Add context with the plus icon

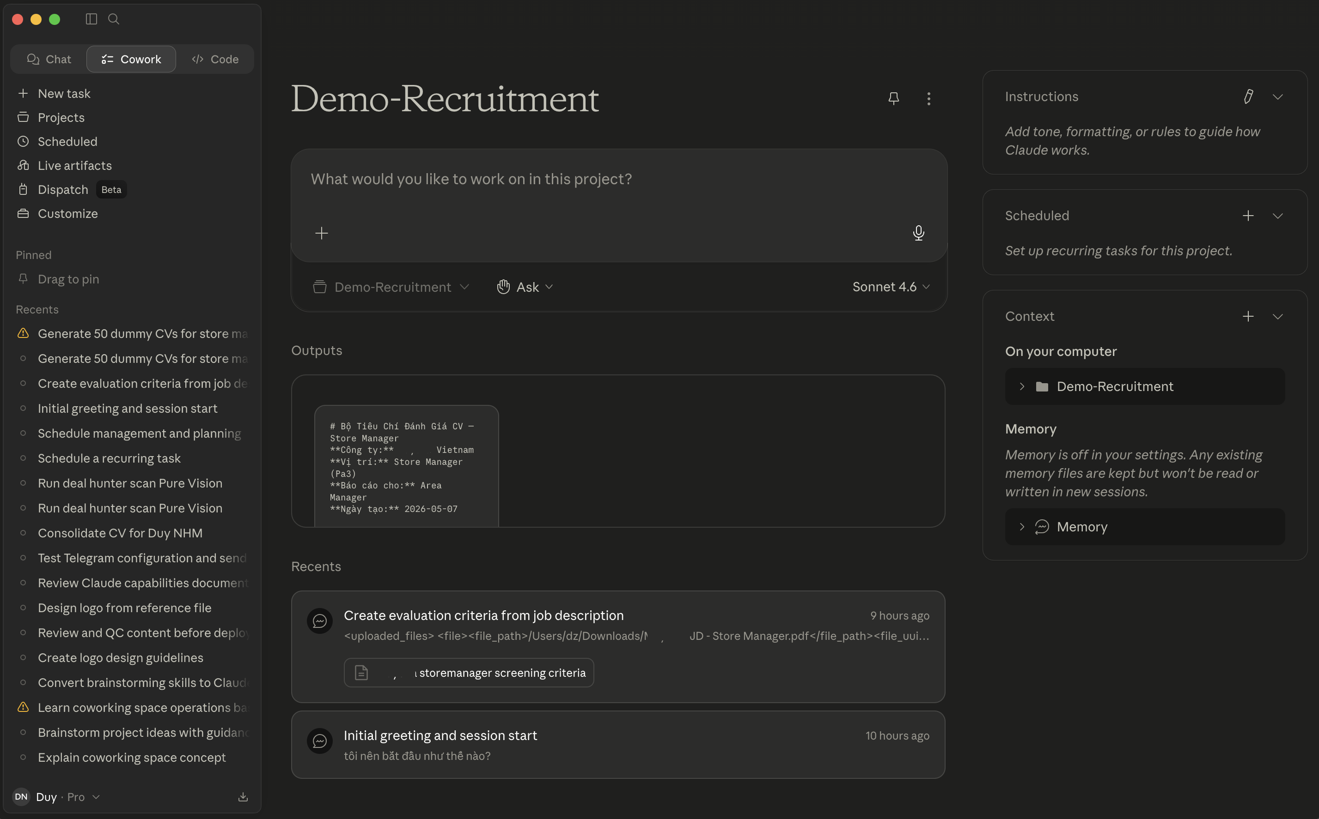click(1248, 316)
